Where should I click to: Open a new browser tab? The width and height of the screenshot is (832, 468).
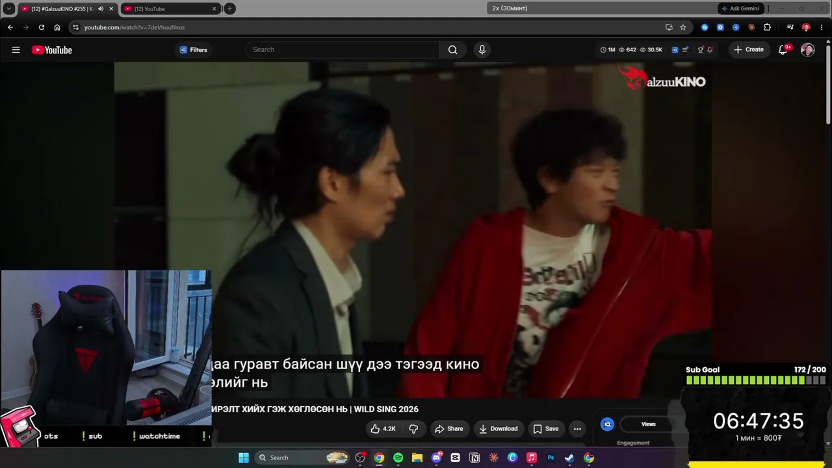(229, 8)
